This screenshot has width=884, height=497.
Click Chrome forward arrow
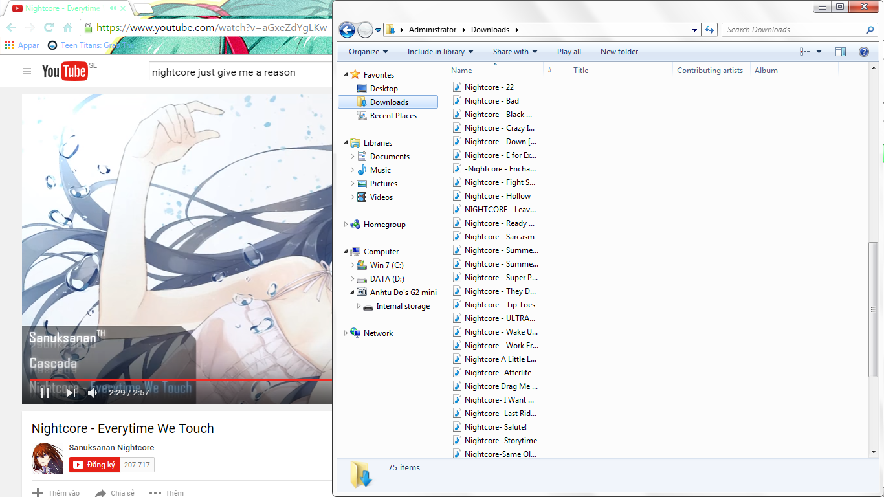[30, 28]
